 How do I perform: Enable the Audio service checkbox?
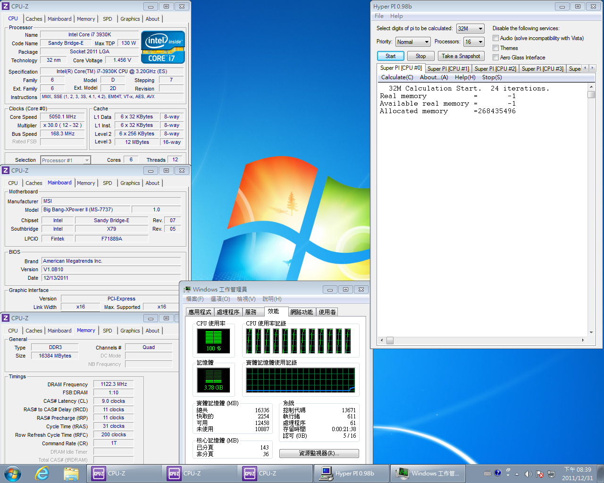[x=495, y=38]
